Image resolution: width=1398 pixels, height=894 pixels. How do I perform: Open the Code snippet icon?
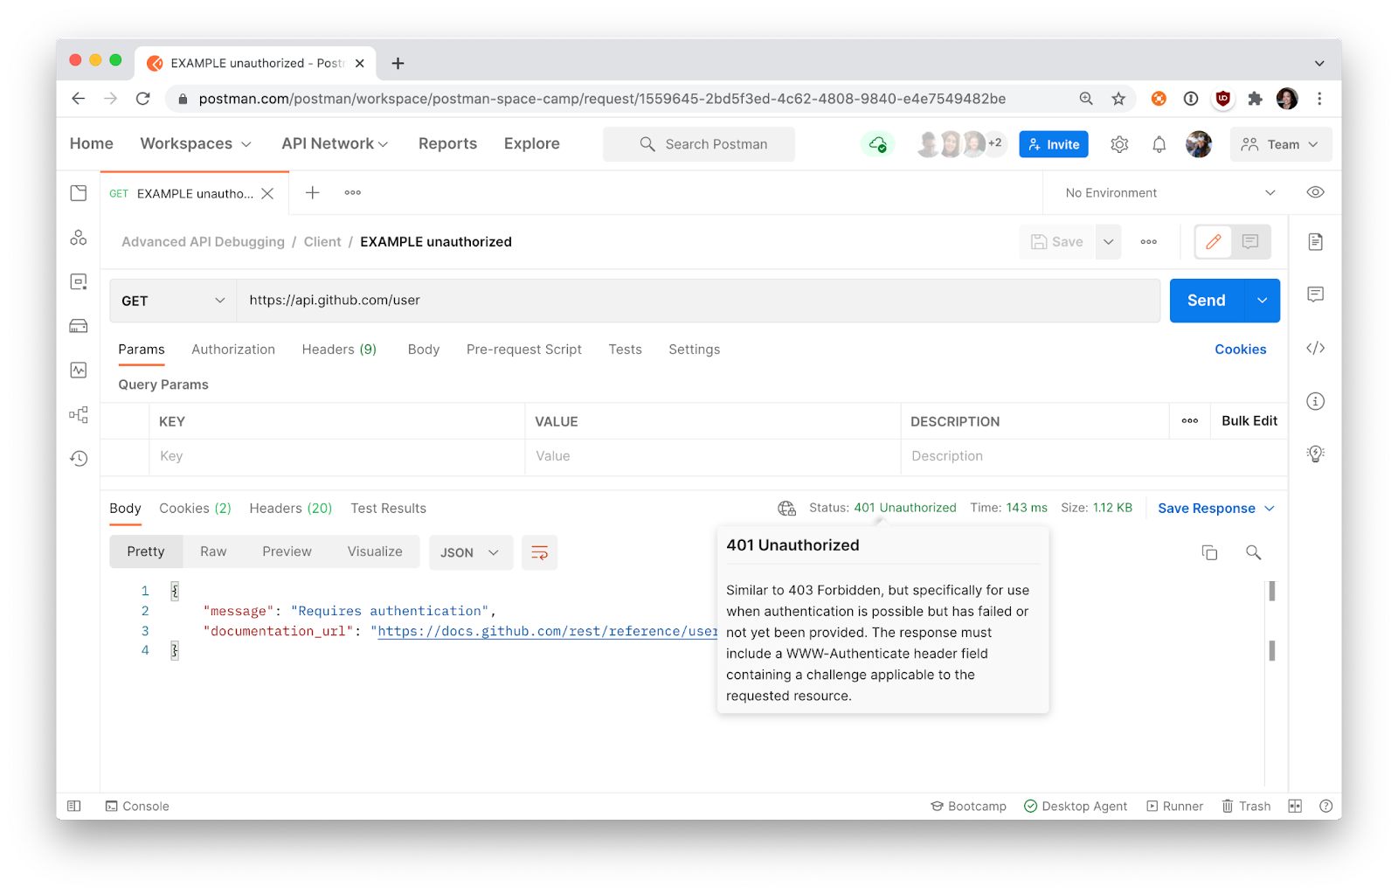[x=1315, y=348]
